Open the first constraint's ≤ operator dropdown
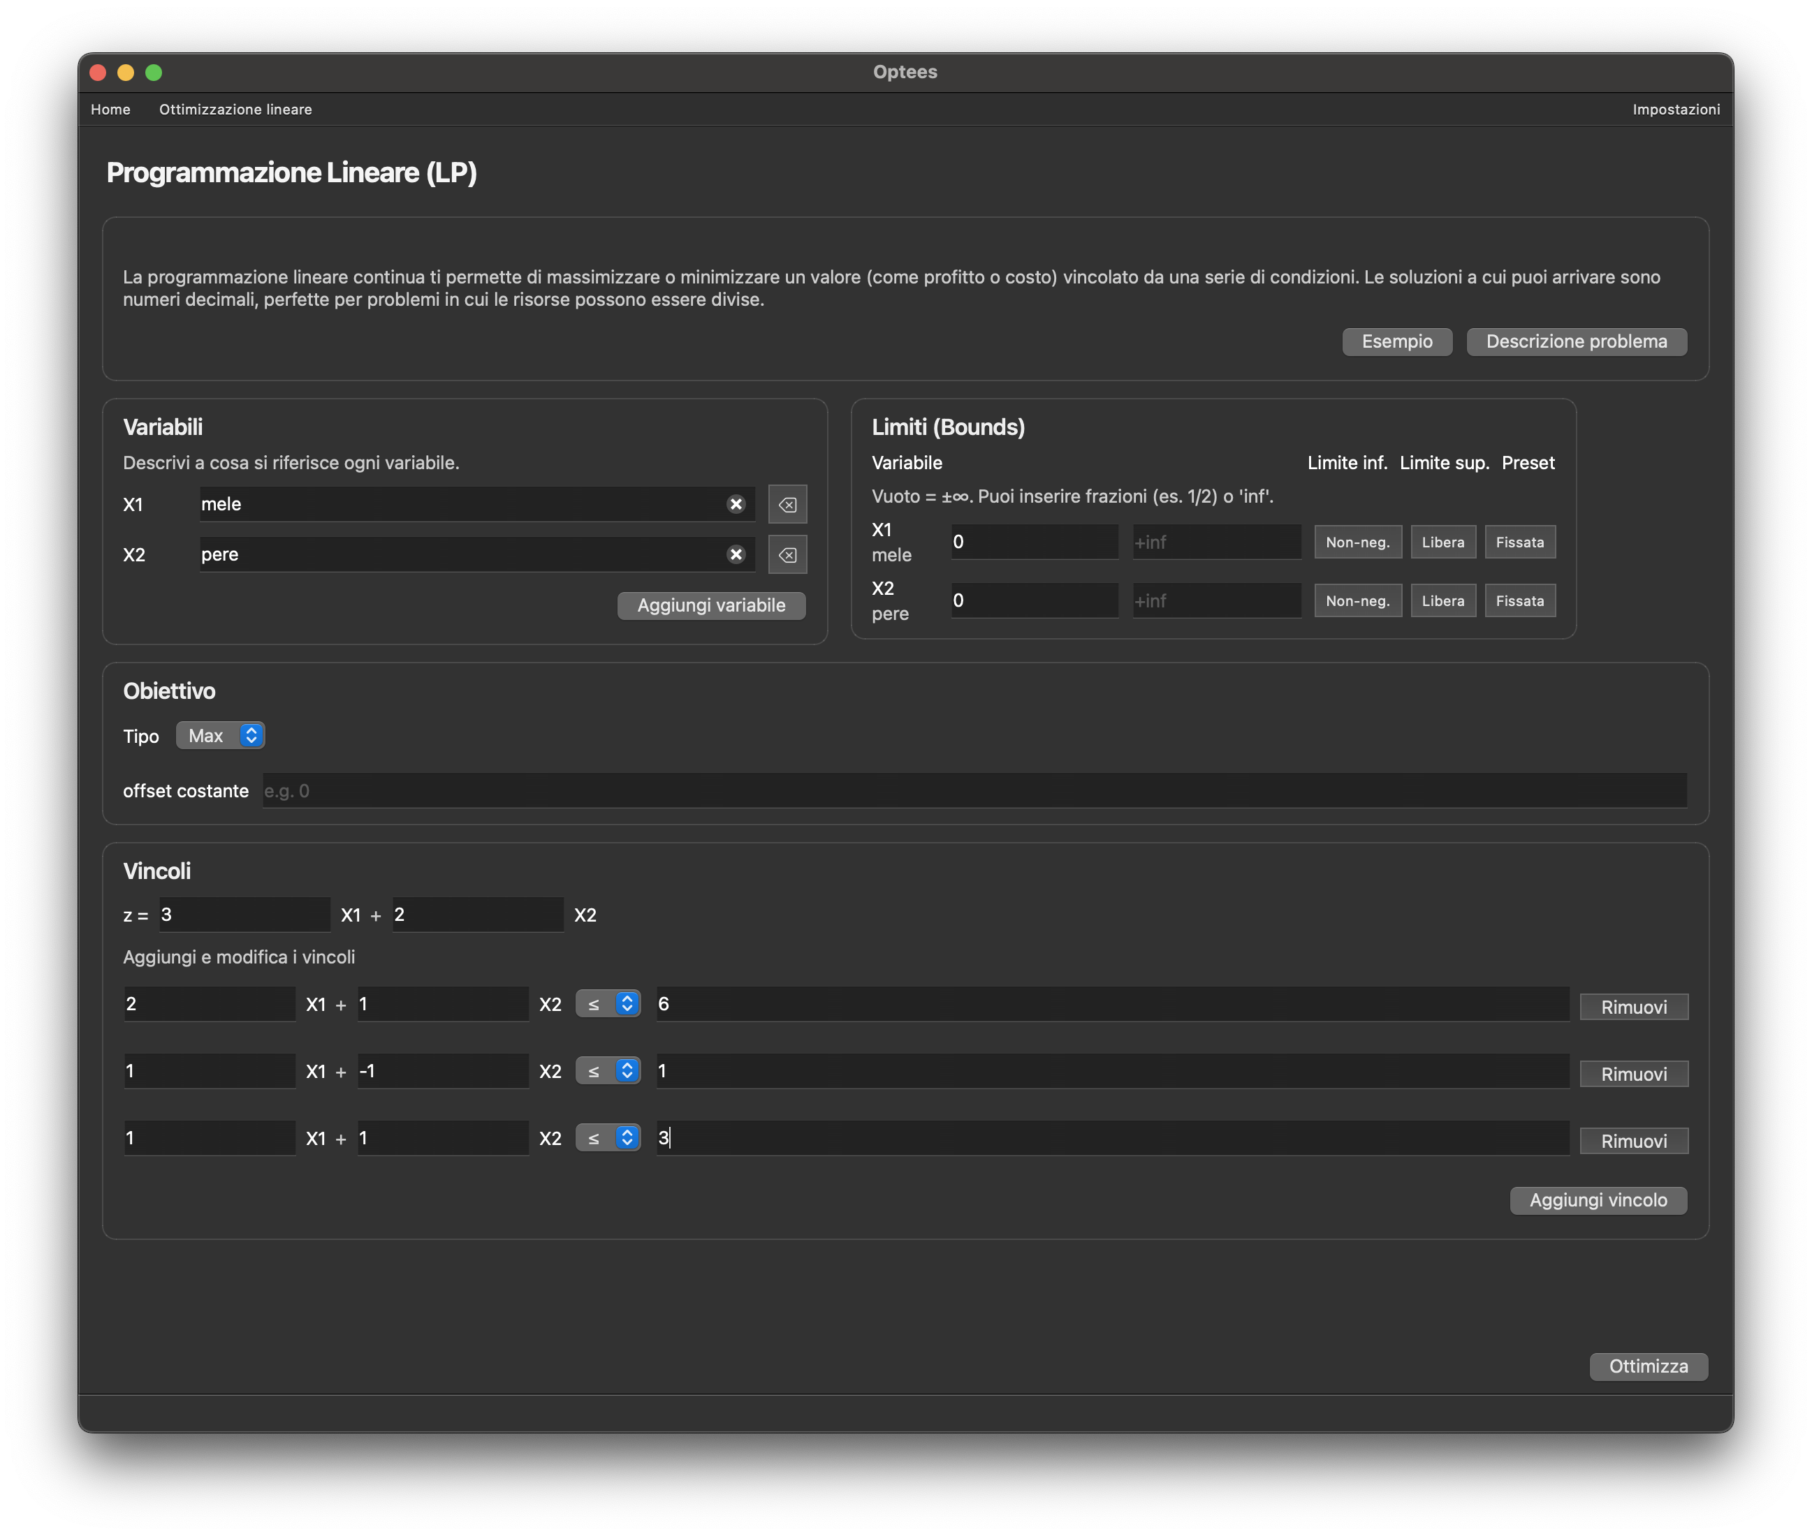1812x1536 pixels. (x=608, y=1004)
